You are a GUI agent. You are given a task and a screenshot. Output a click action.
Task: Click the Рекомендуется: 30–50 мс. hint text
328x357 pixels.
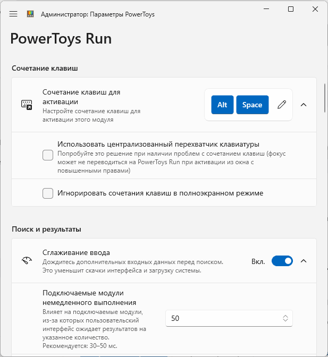click(x=80, y=346)
